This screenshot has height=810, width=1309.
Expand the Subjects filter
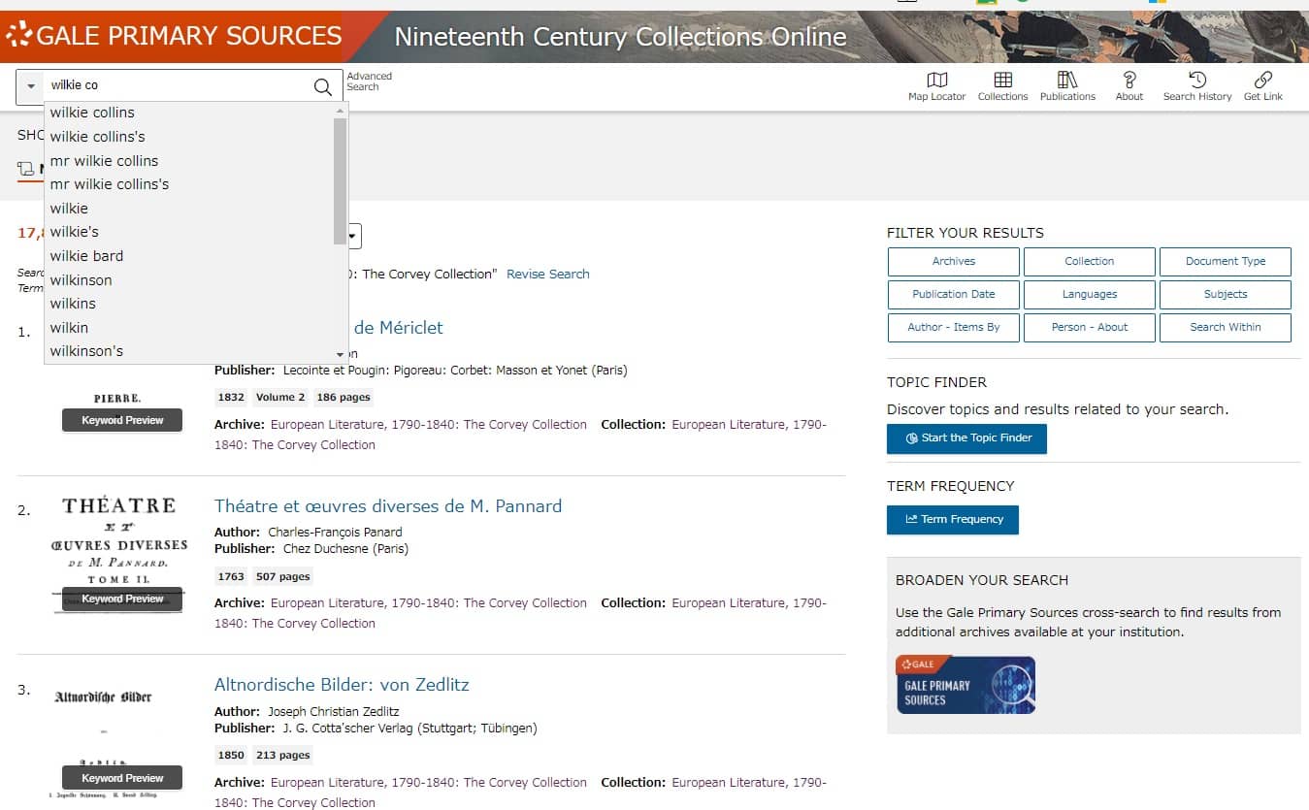coord(1225,295)
